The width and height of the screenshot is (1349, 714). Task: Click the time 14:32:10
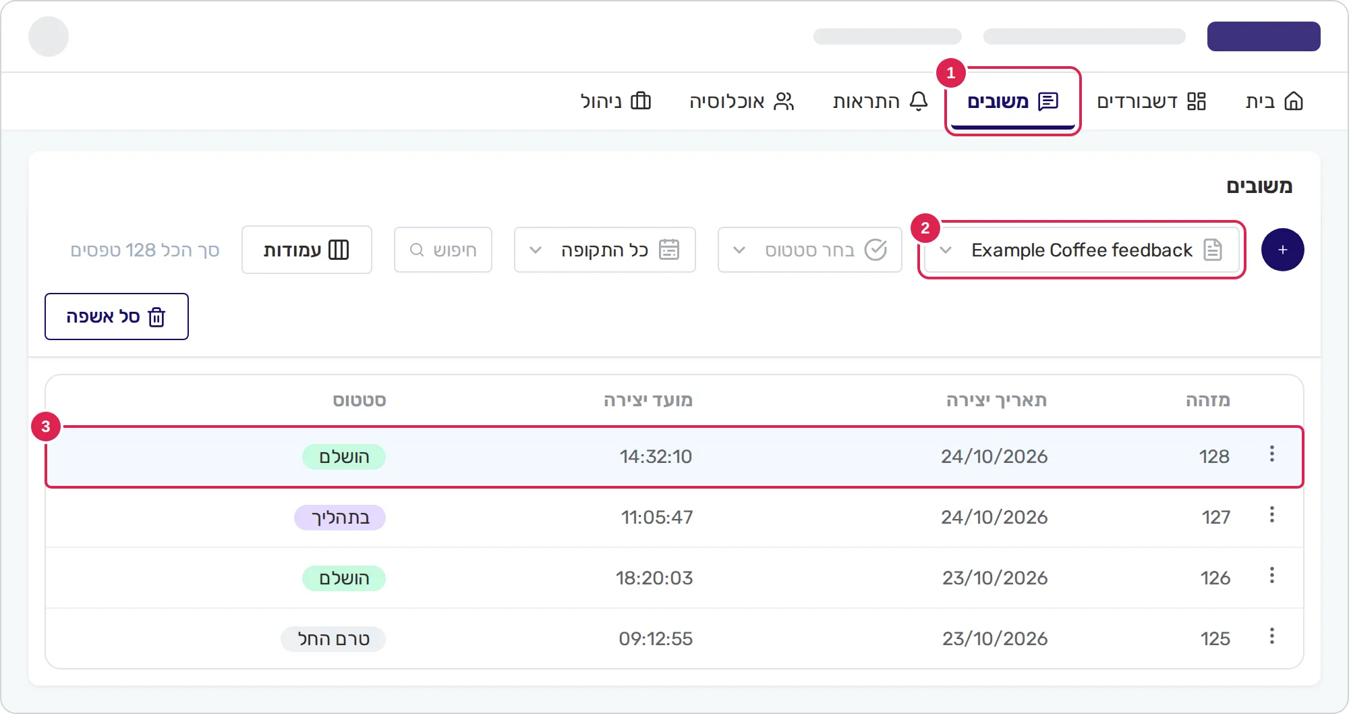(x=656, y=457)
